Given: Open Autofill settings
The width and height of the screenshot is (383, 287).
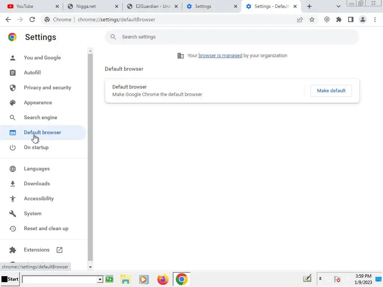Looking at the screenshot, I should 43,73.
